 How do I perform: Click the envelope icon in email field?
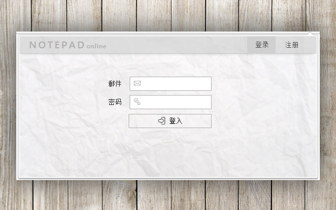[x=137, y=83]
